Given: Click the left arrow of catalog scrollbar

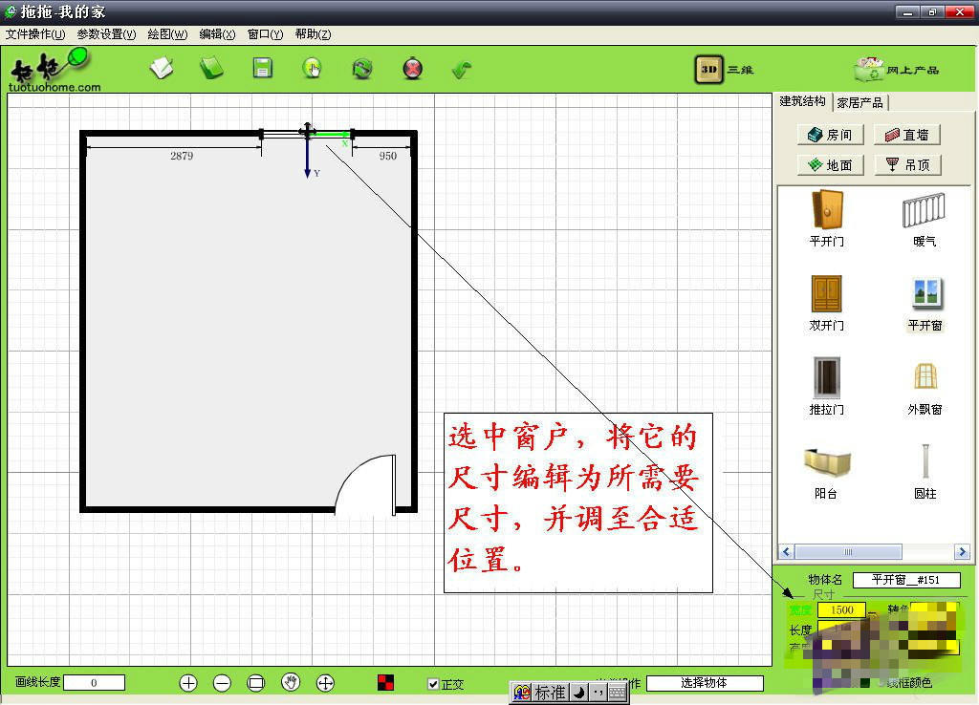Looking at the screenshot, I should coord(786,551).
